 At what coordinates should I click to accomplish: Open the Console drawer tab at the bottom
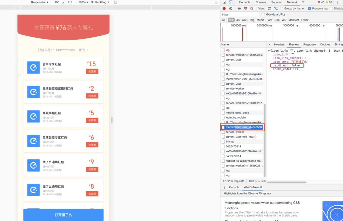234,187
